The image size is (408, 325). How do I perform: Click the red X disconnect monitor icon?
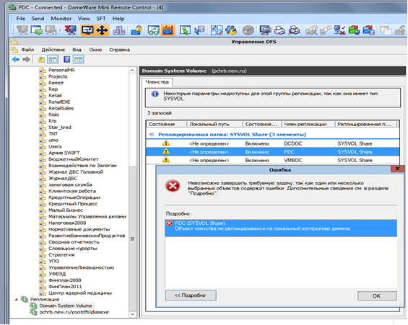point(70,30)
